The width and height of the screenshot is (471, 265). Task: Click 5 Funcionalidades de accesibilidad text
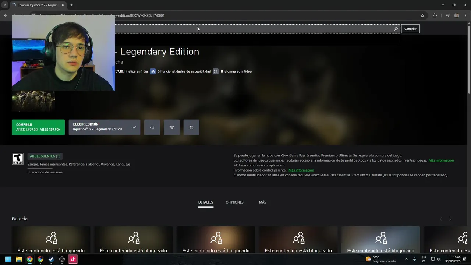pos(184,71)
